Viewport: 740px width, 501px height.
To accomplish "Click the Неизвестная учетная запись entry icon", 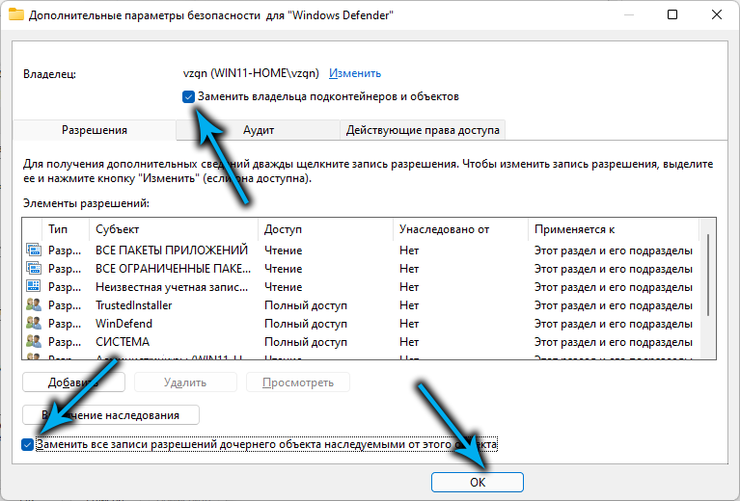I will pos(33,287).
